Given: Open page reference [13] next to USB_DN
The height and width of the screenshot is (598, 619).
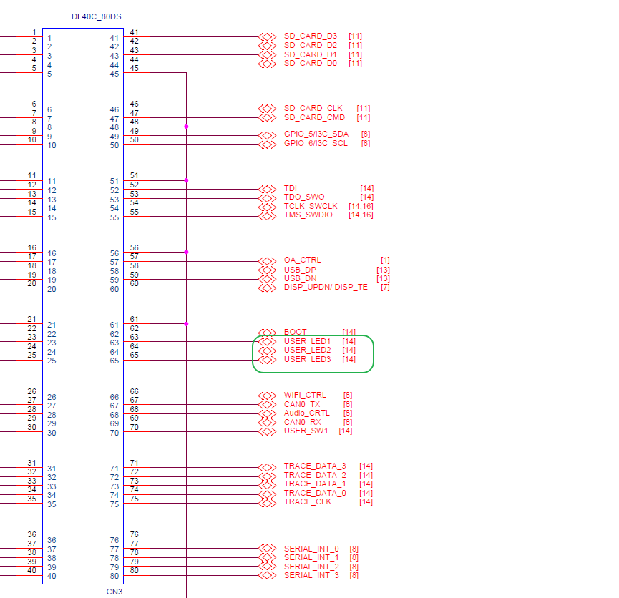Looking at the screenshot, I should pos(383,278).
